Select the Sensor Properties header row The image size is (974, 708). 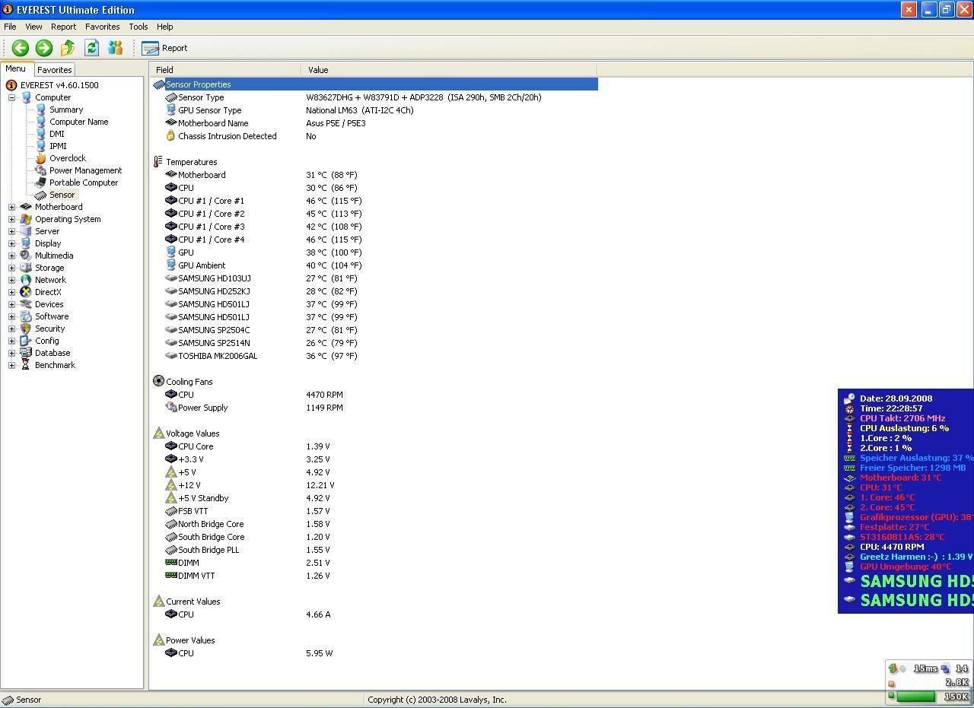point(374,84)
